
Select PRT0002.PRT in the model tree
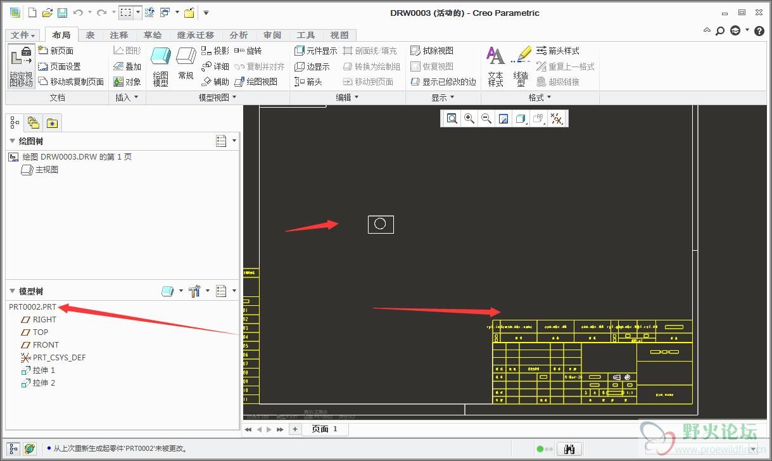pos(33,306)
